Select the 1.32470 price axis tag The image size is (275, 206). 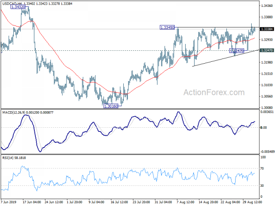(x=267, y=50)
